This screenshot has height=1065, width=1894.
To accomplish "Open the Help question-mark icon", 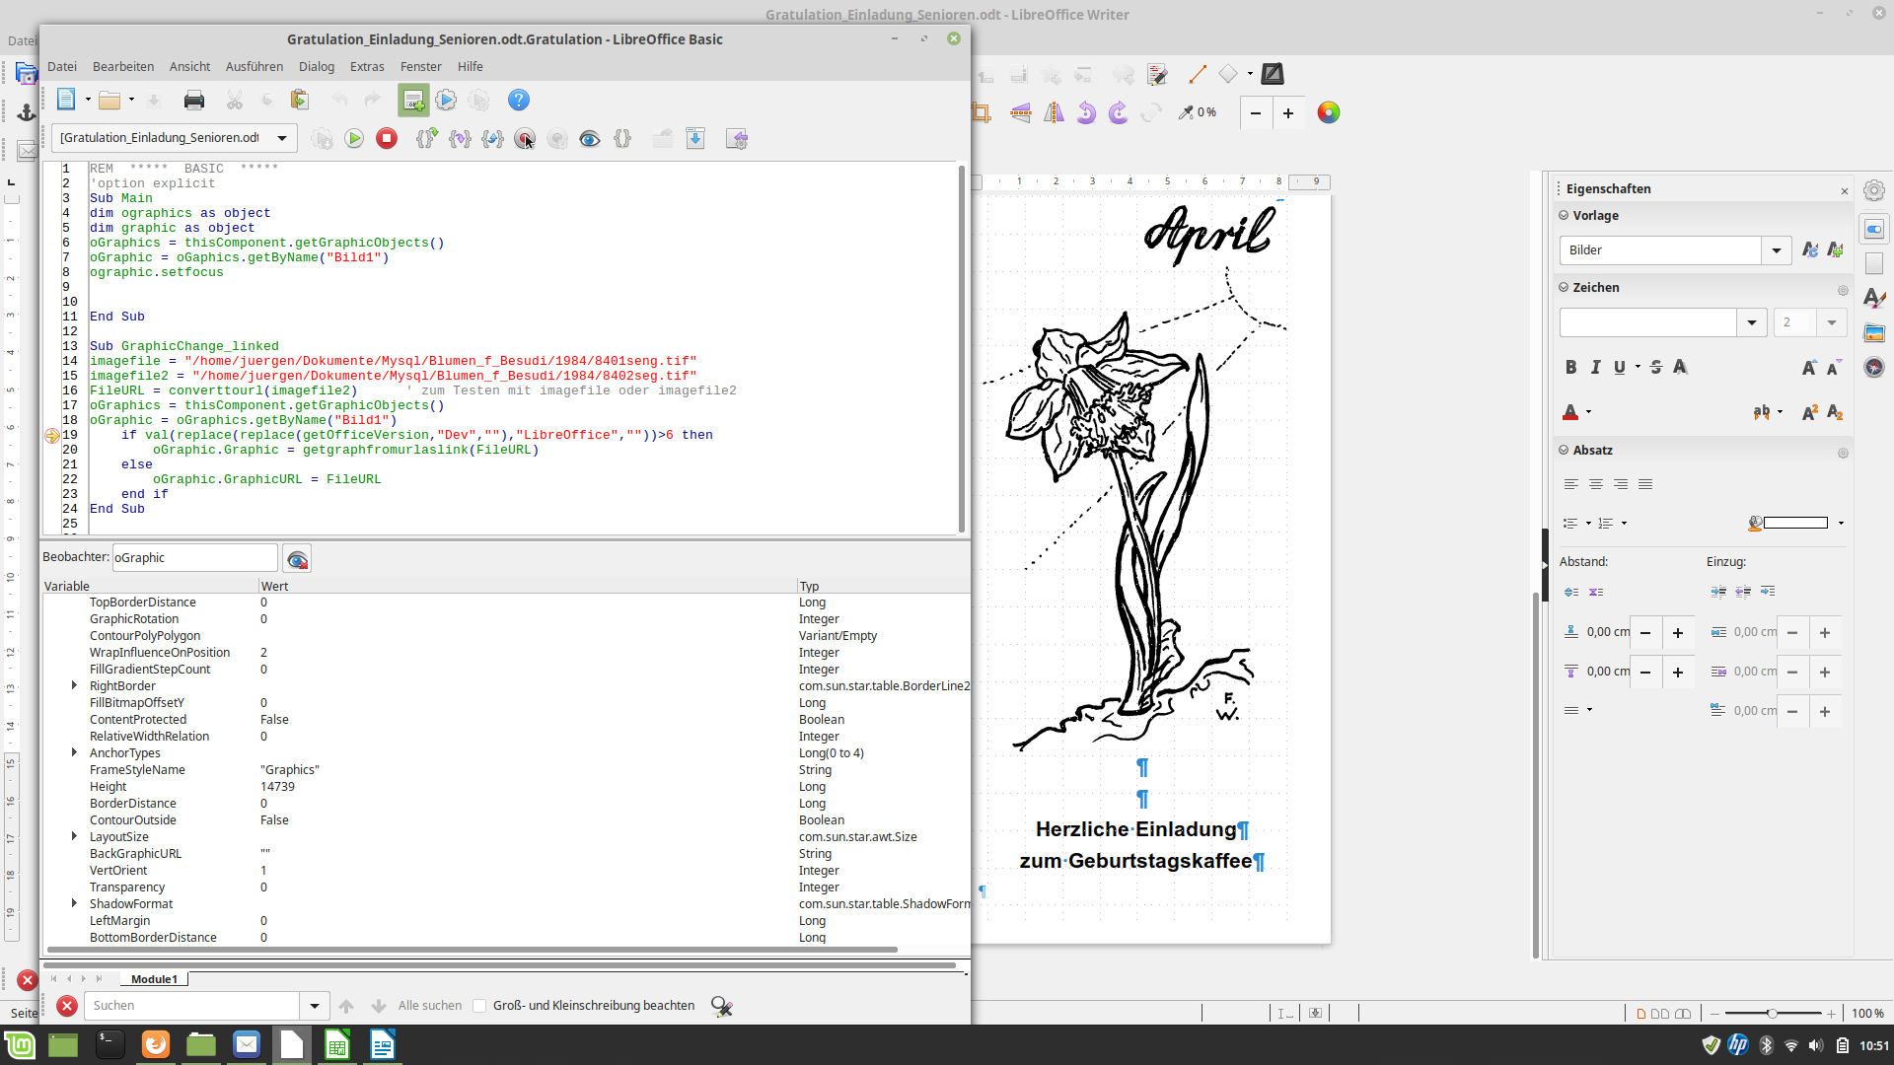I will click(x=519, y=100).
